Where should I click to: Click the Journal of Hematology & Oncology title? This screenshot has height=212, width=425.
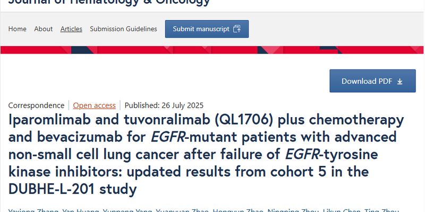[108, 2]
